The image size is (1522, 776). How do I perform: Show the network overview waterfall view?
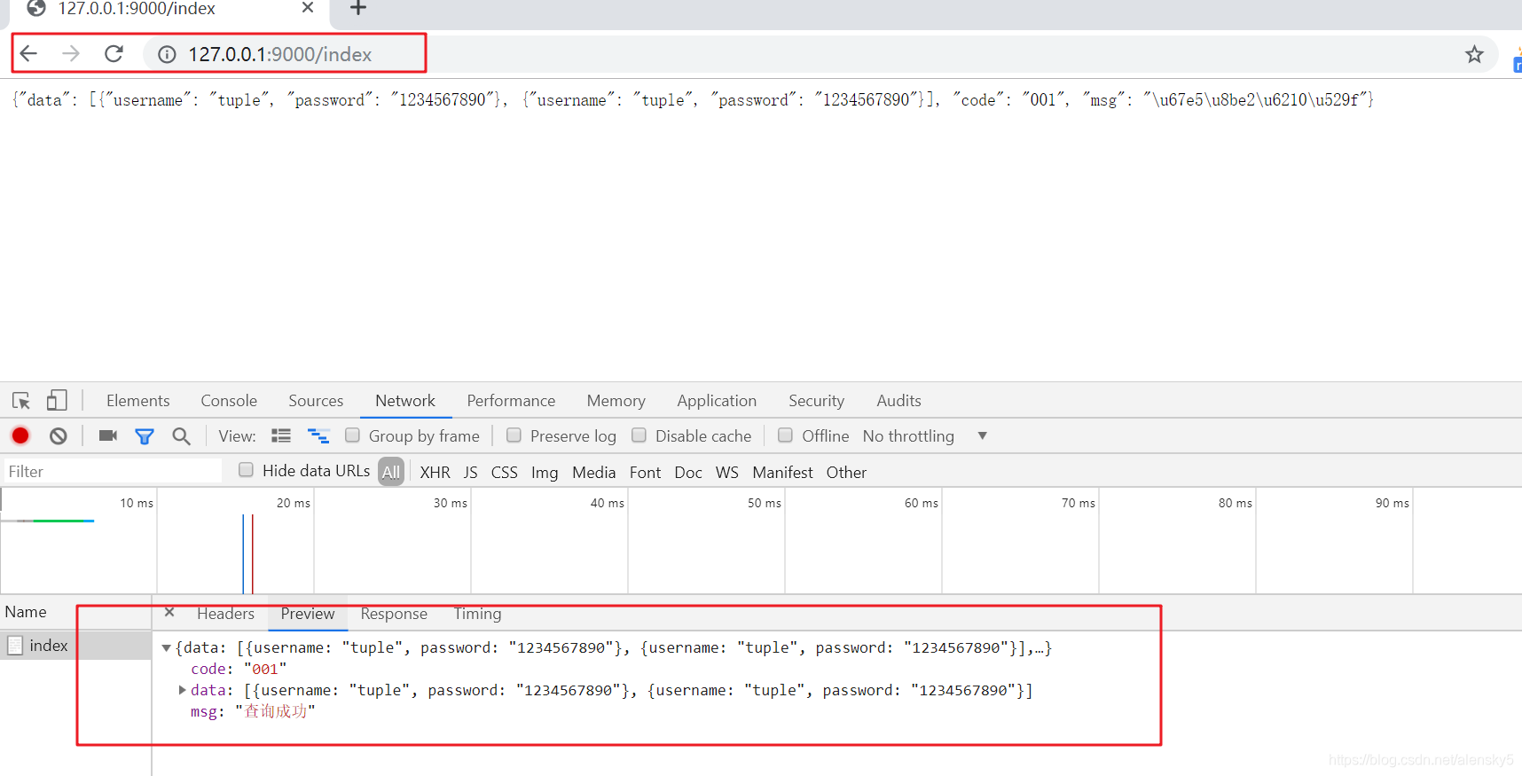tap(318, 435)
